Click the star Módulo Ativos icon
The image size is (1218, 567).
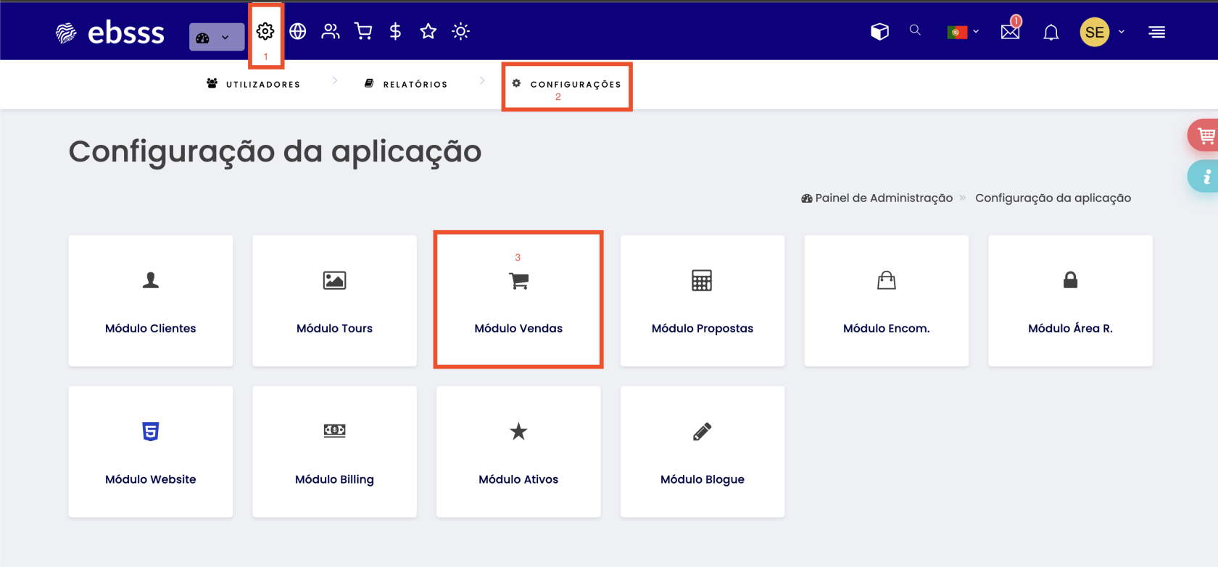[518, 432]
